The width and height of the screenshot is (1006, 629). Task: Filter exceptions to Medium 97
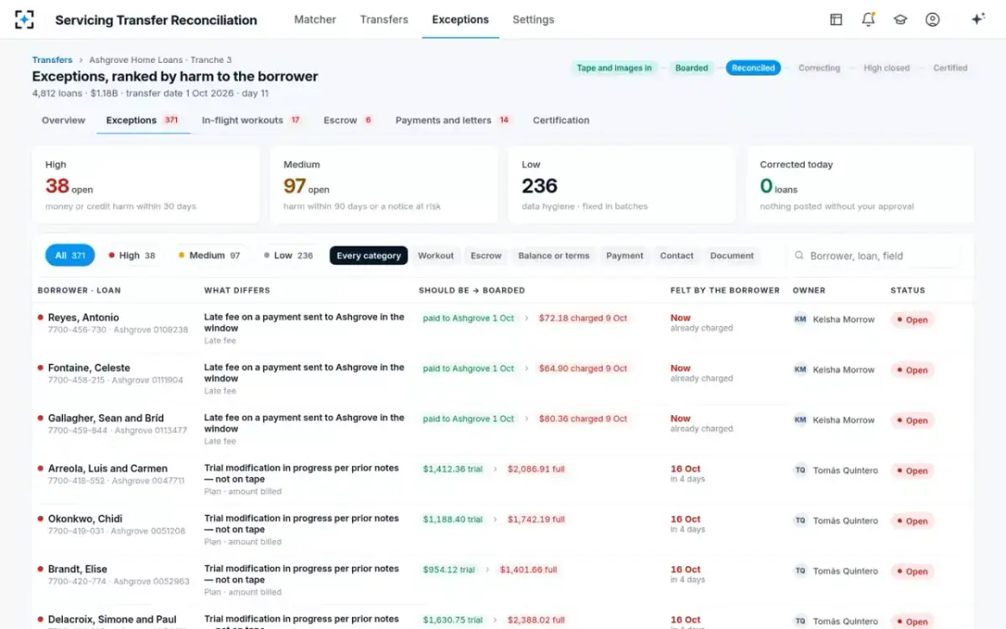tap(210, 256)
